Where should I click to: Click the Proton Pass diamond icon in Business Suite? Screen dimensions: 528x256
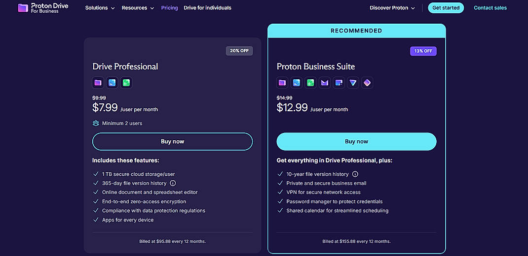point(367,83)
